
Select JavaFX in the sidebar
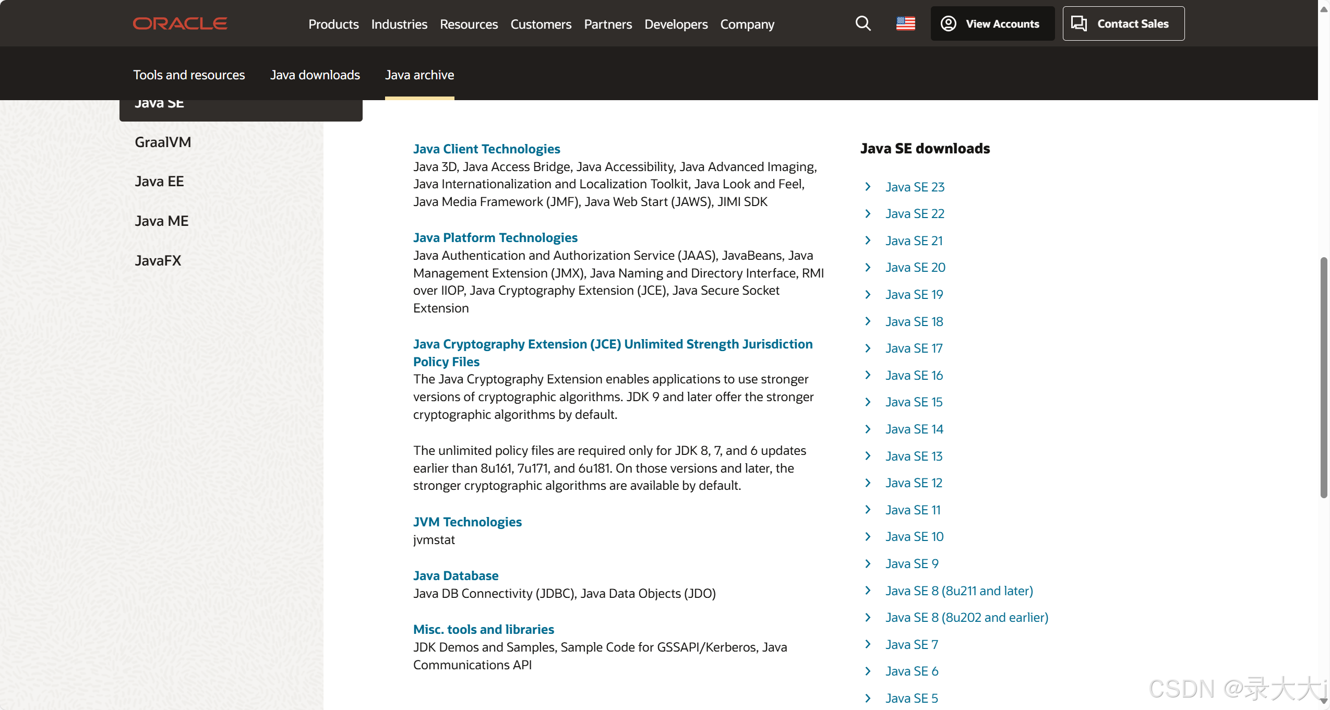coord(158,260)
